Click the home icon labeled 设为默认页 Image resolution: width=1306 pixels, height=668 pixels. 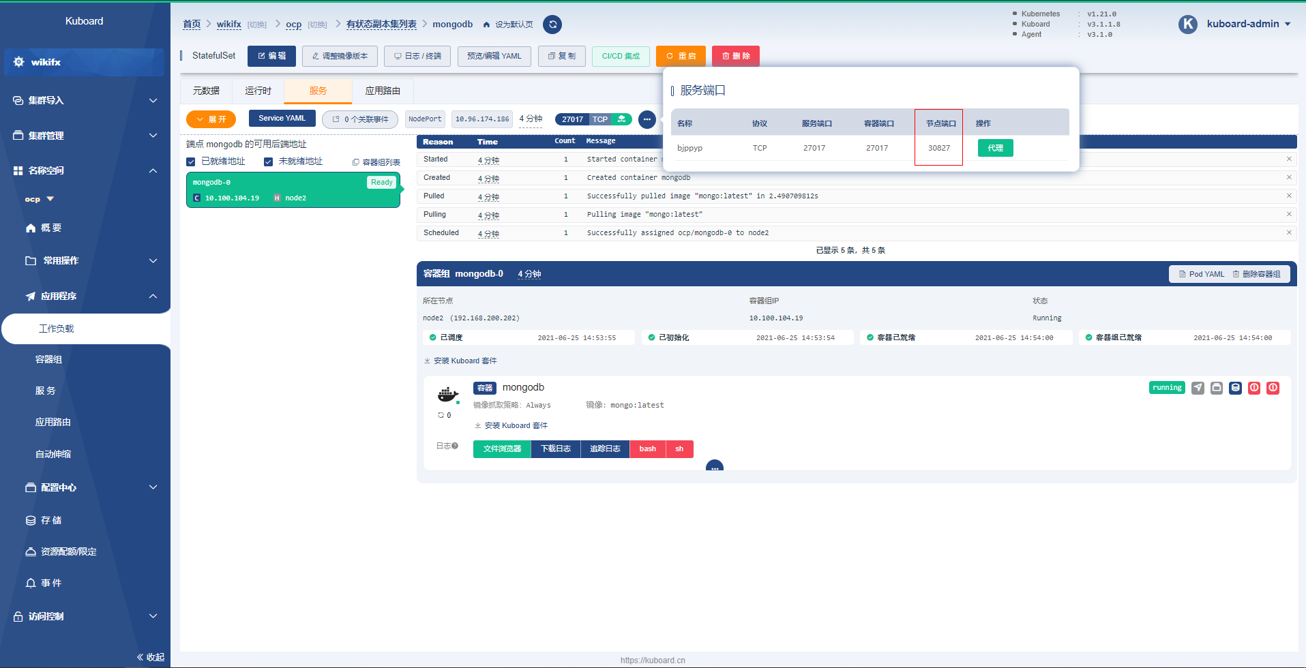486,24
